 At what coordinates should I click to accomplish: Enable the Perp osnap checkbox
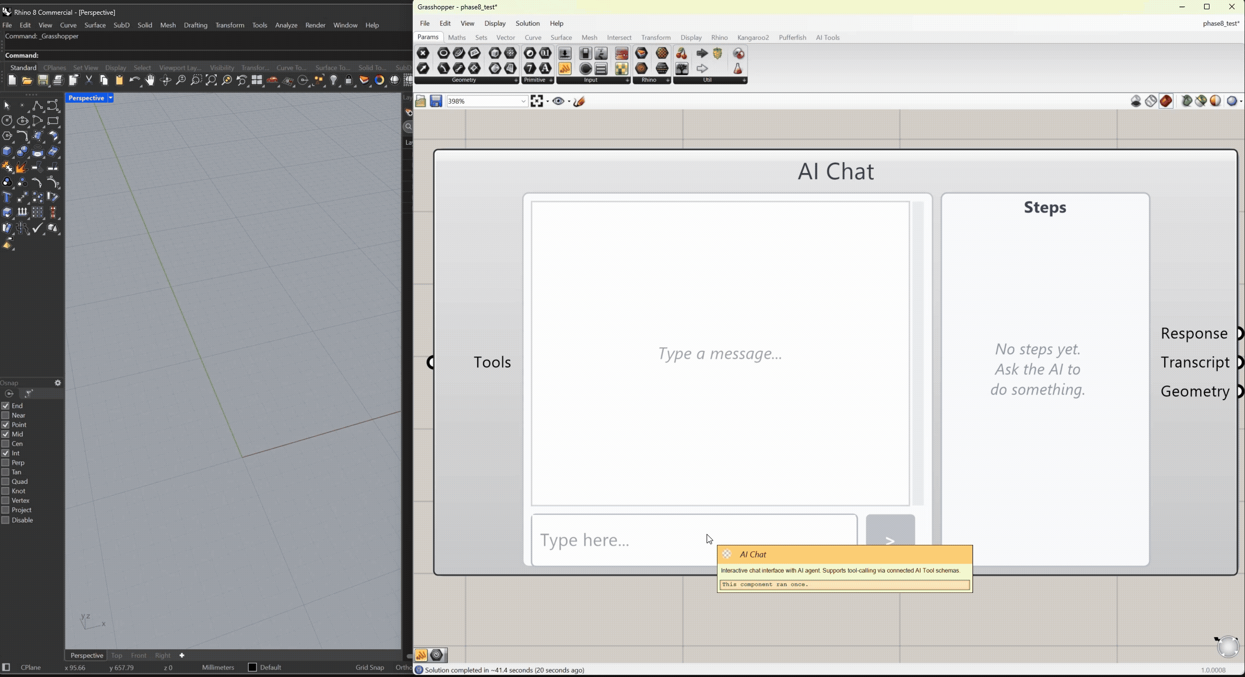(5, 462)
